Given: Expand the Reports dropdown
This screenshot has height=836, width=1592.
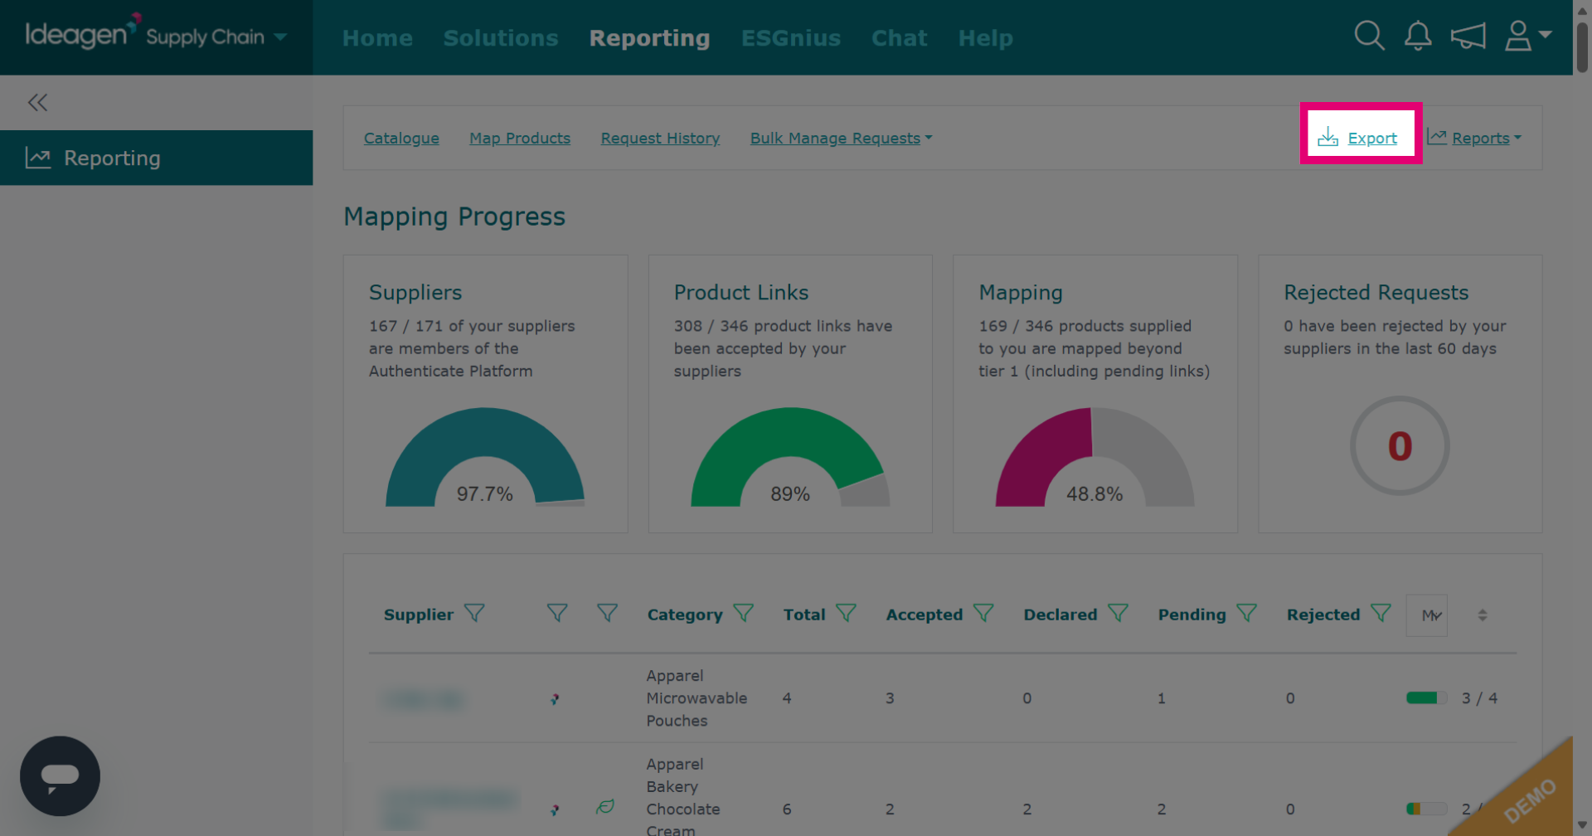Looking at the screenshot, I should pyautogui.click(x=1517, y=138).
